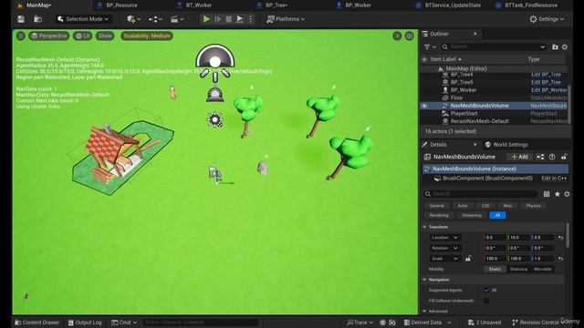Click the documentation help icon in Details header

552,157
